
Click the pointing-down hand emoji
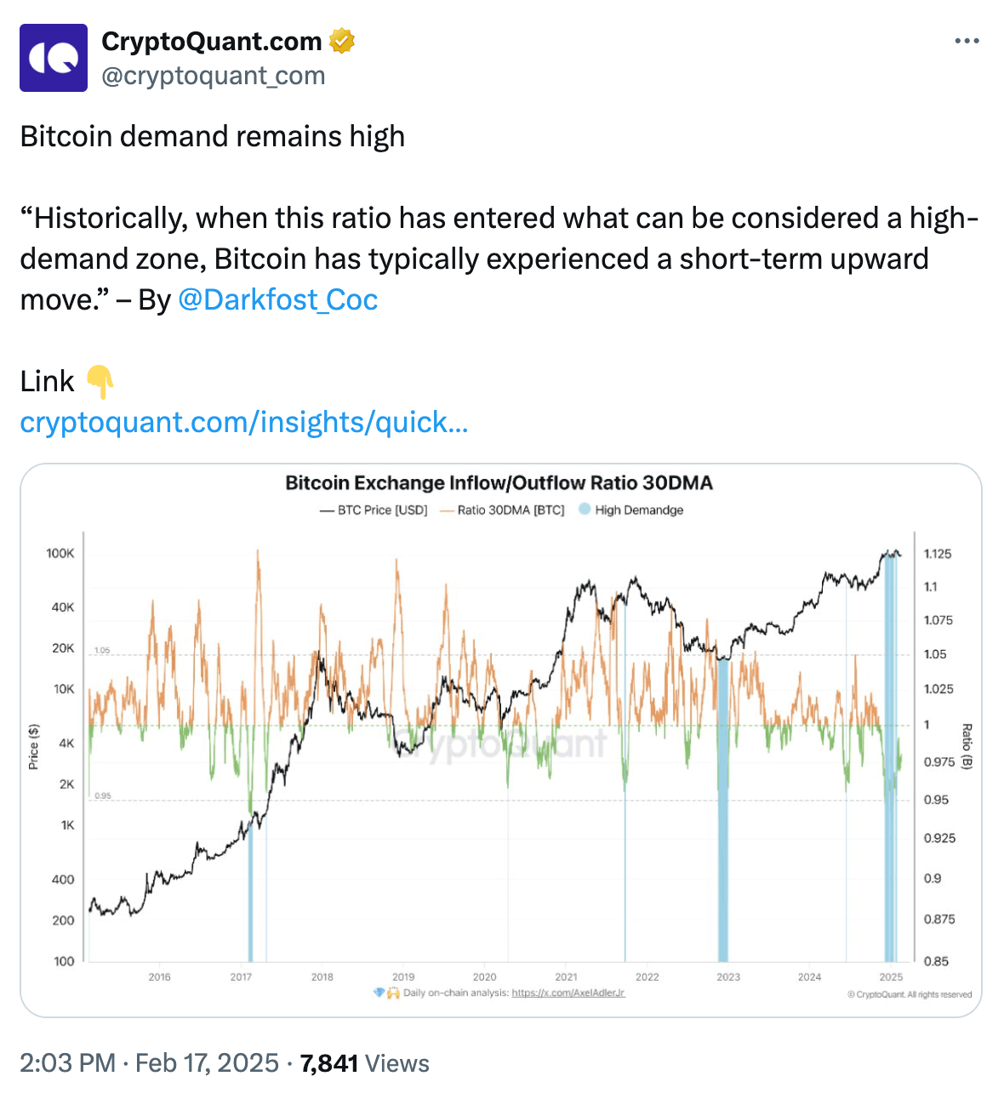click(100, 382)
